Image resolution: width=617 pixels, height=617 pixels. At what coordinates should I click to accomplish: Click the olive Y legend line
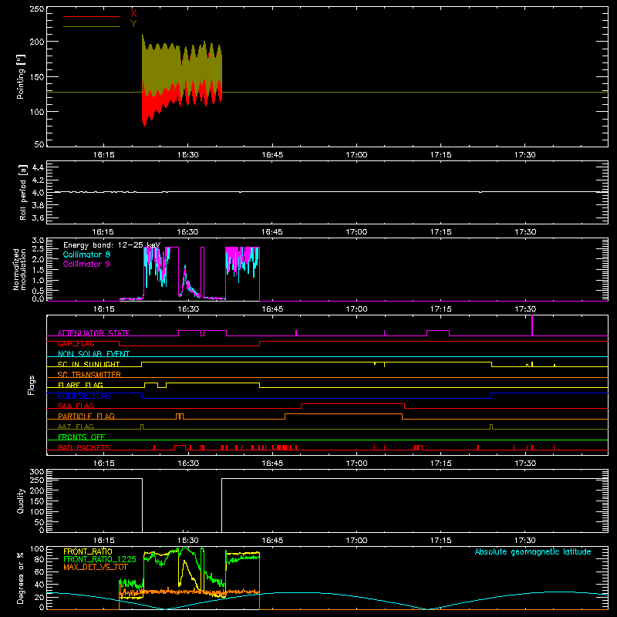coord(92,27)
